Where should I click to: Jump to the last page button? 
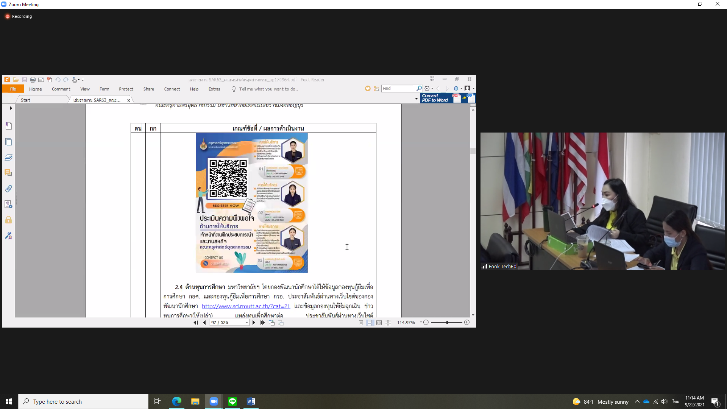pos(262,323)
